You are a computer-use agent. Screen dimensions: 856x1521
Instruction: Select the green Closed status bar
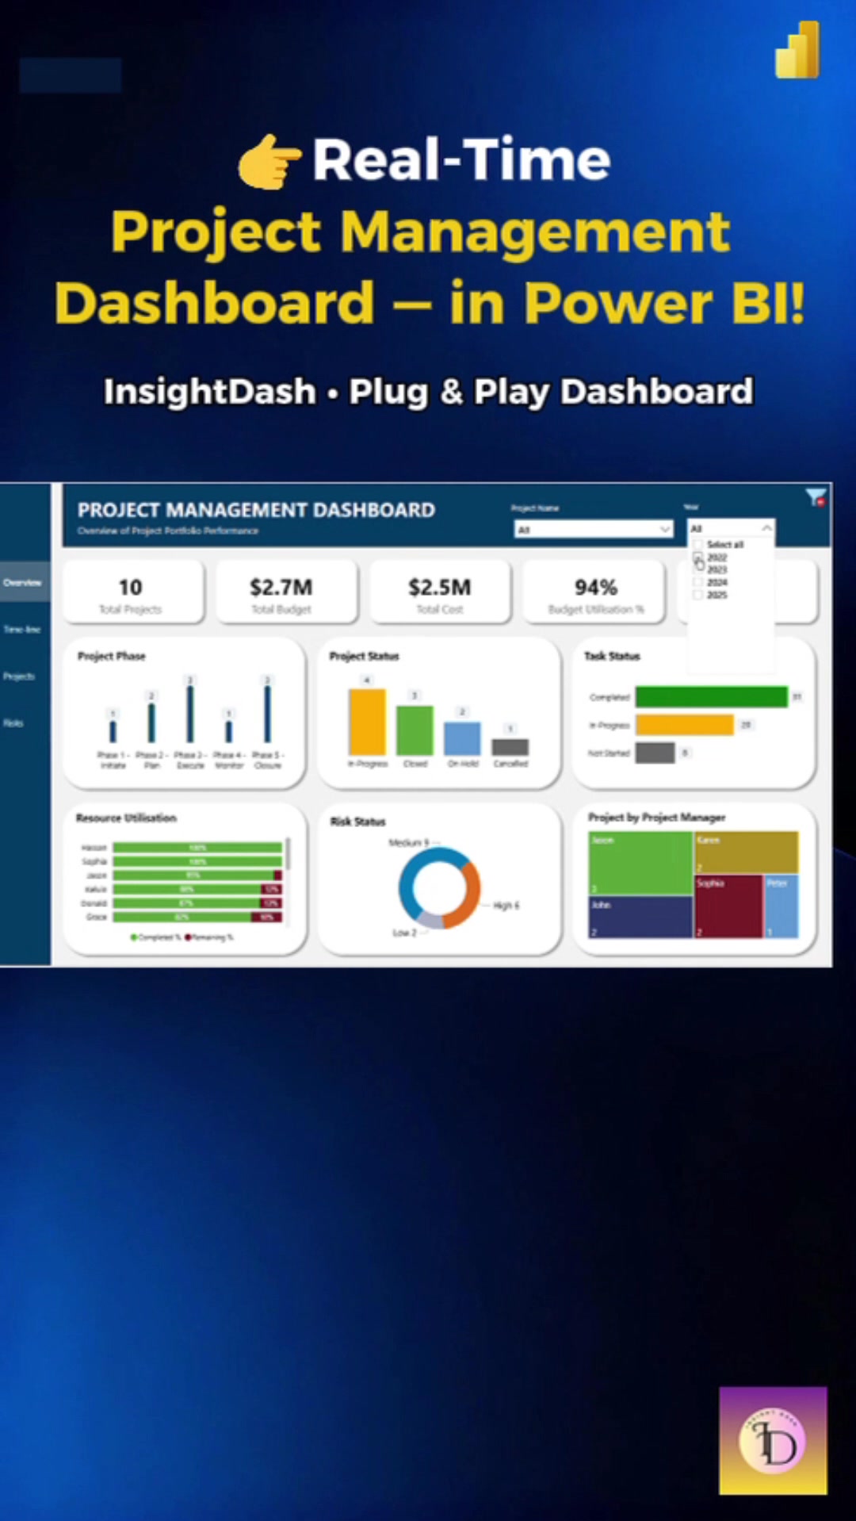pyautogui.click(x=415, y=730)
